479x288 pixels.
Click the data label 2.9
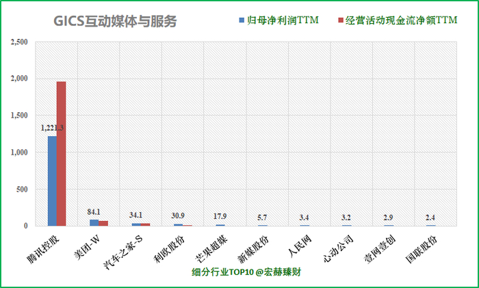(388, 218)
